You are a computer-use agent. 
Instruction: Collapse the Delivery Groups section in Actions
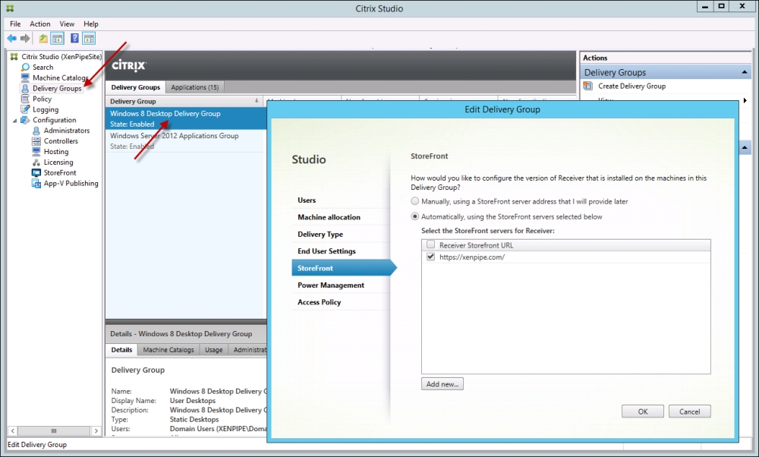[745, 72]
